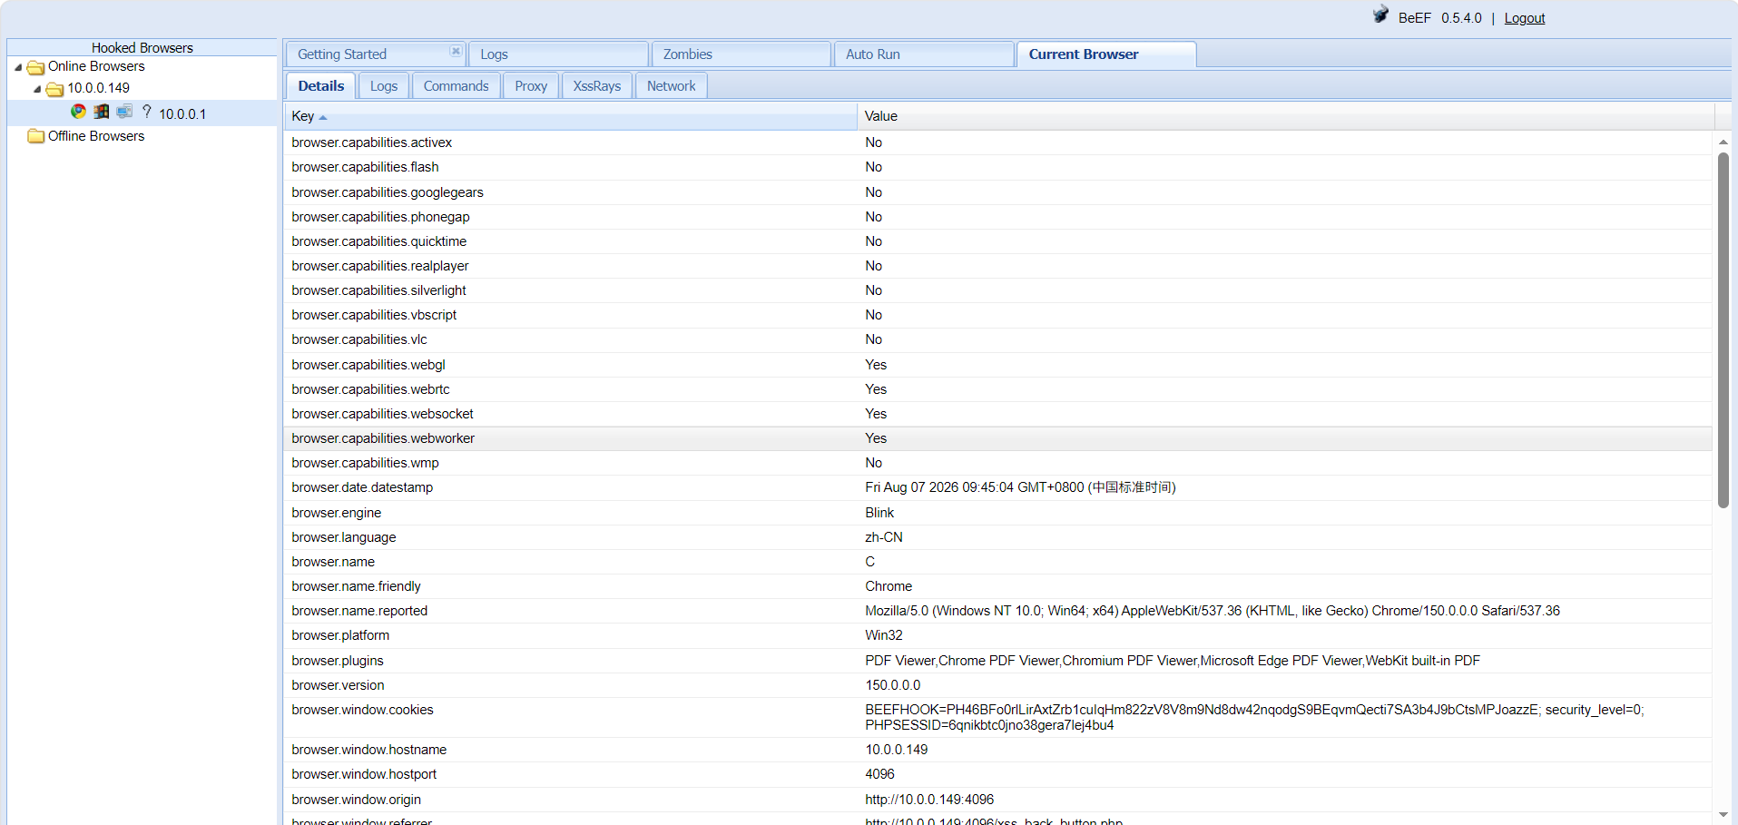Select the browser.capabilities.webgl row

click(998, 365)
